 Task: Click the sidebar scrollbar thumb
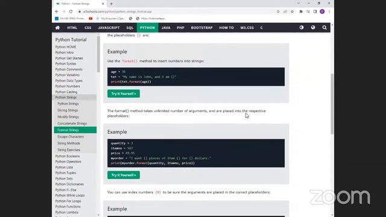[x=98, y=54]
